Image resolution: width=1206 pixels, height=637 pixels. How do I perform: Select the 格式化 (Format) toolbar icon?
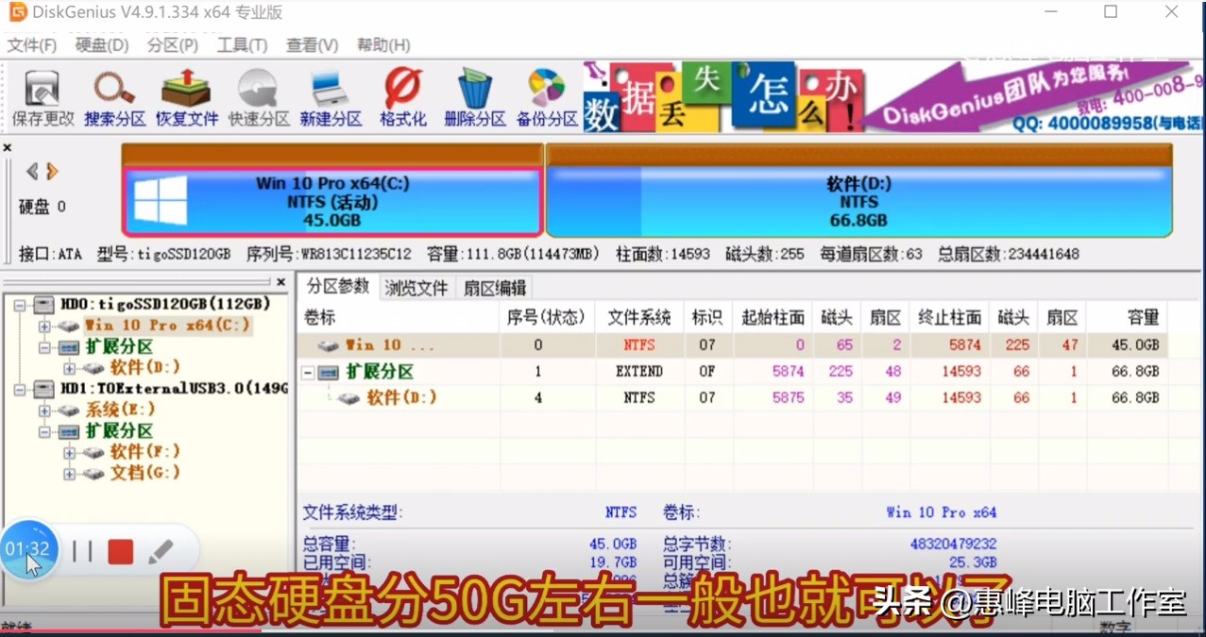(x=402, y=94)
